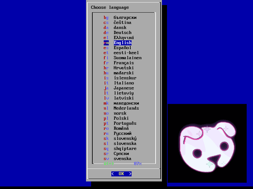Pick dansk as the language

[115, 27]
